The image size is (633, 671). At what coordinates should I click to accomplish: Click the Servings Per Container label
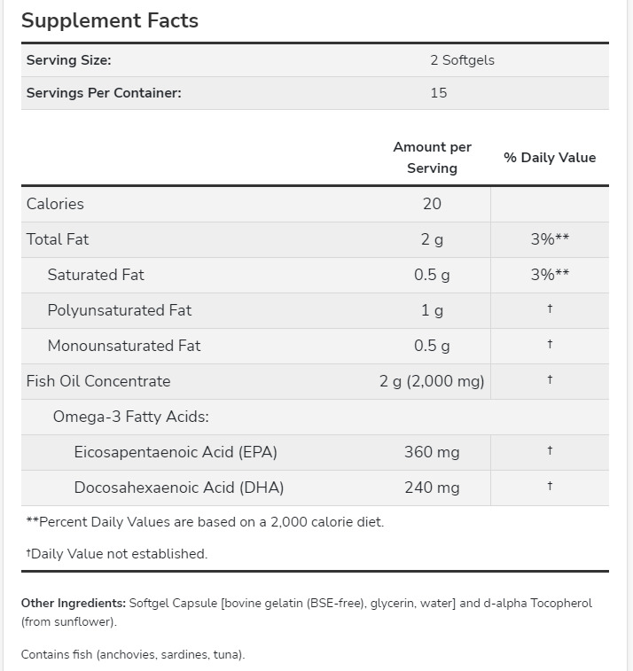[x=104, y=92]
